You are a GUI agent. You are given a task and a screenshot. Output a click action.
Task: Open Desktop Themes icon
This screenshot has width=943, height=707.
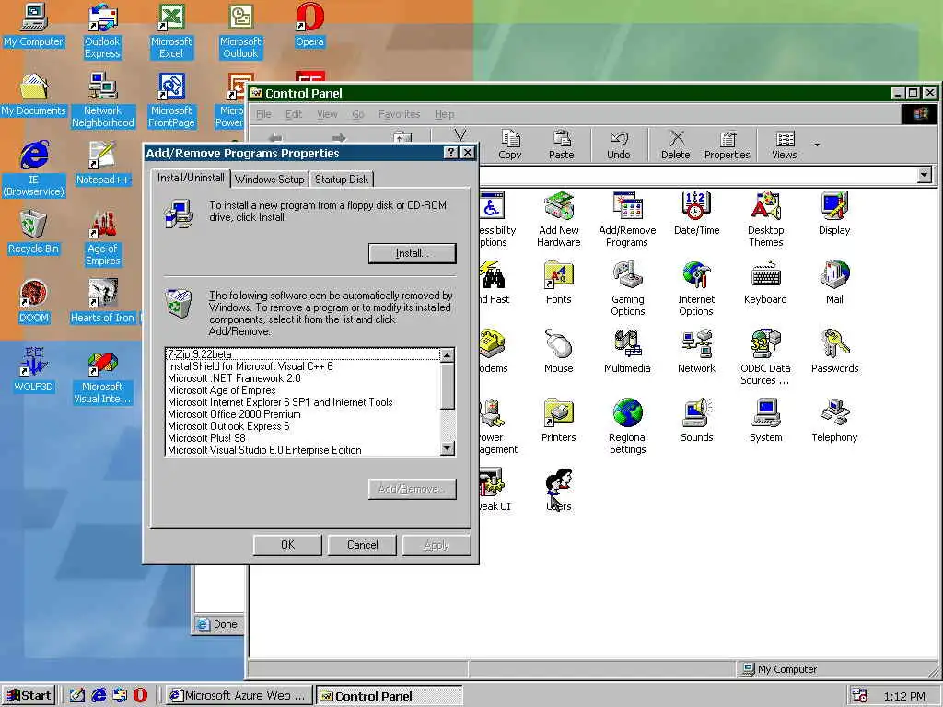pos(765,219)
